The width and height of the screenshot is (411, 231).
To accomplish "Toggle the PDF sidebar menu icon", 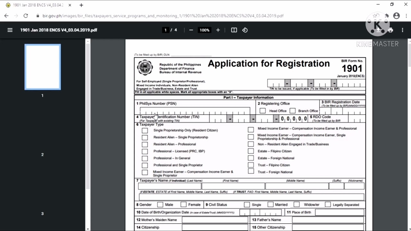I will 10,30.
